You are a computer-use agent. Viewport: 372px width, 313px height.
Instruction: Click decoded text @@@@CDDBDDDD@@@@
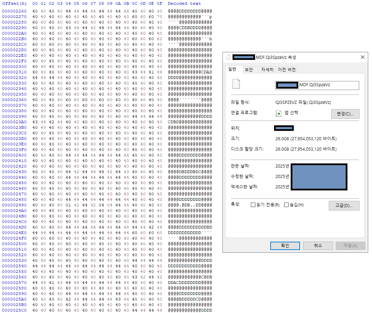point(190,28)
